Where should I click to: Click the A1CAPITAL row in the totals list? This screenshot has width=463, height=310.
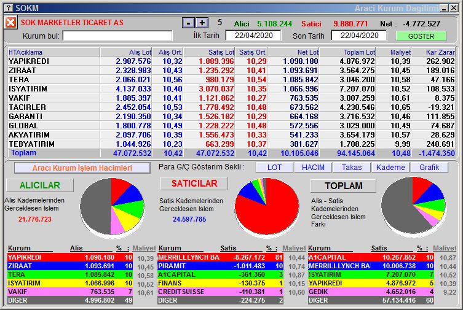[x=371, y=257]
